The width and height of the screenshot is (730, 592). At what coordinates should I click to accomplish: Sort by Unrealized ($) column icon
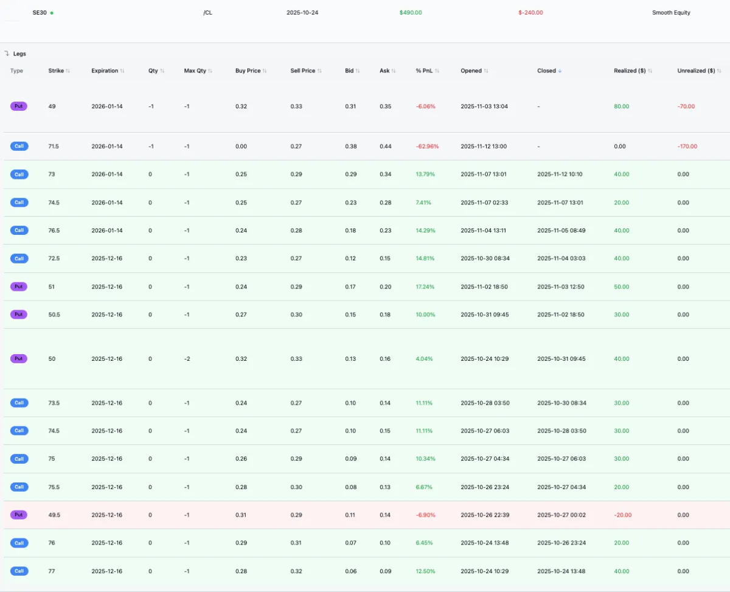(720, 71)
